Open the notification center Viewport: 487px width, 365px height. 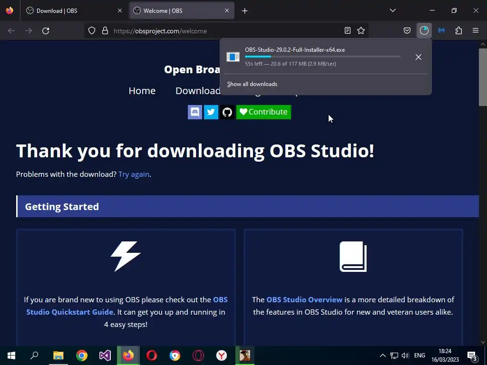pos(472,356)
